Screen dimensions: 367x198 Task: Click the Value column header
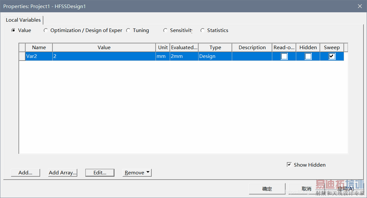[104, 48]
